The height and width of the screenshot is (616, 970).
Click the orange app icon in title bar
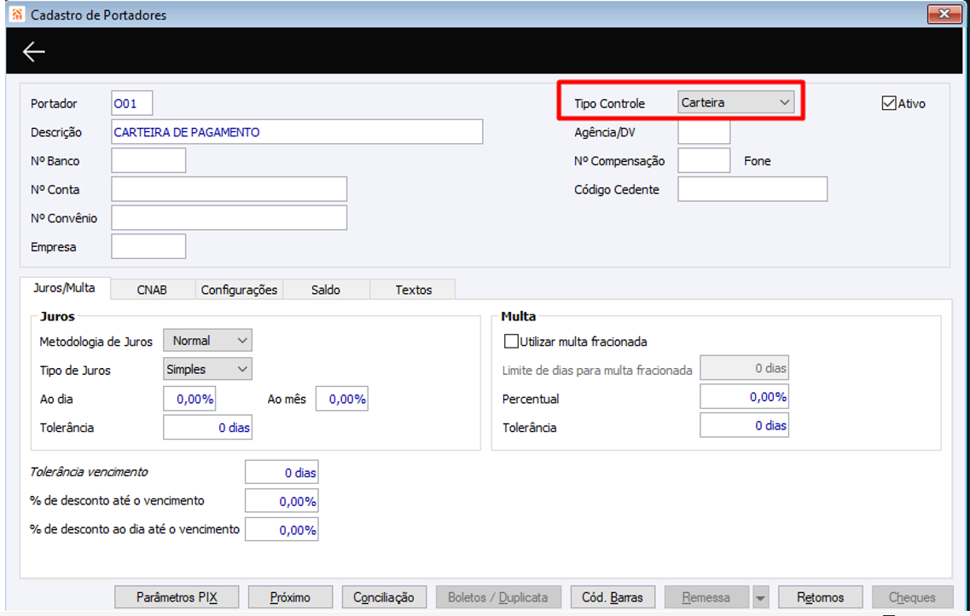(17, 14)
